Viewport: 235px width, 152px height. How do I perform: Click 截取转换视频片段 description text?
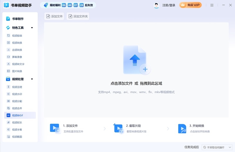(137, 132)
